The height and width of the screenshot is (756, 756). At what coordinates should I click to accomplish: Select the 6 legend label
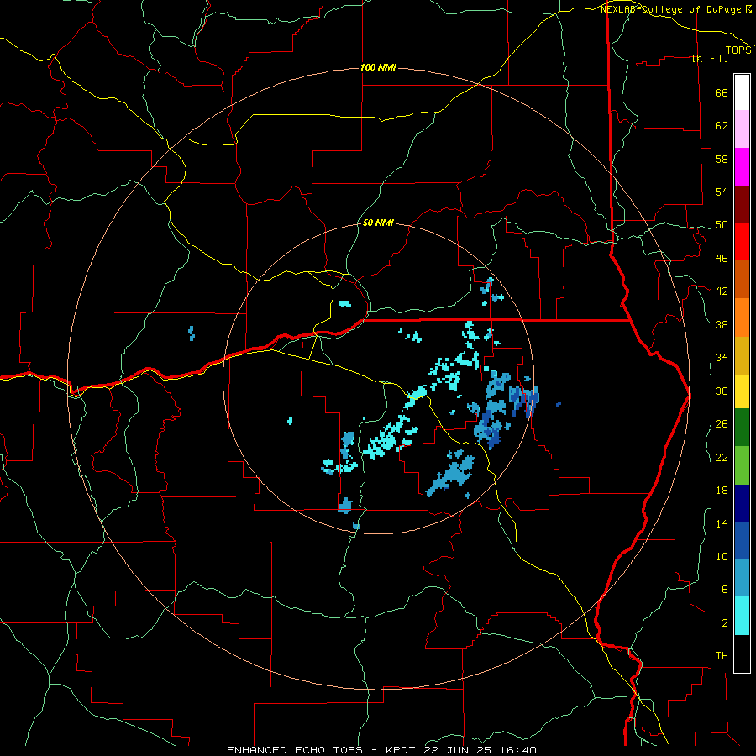[x=724, y=590]
